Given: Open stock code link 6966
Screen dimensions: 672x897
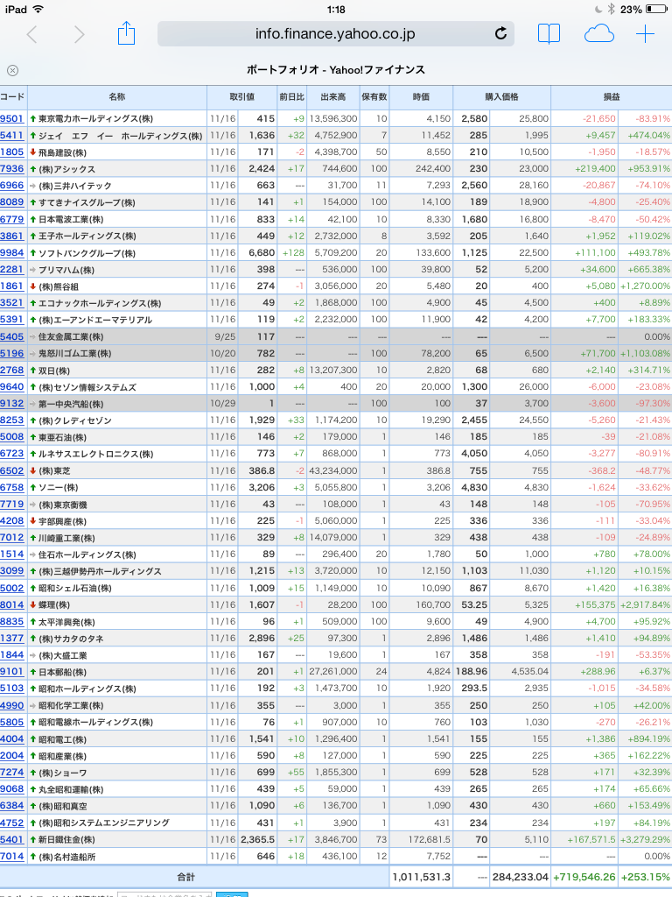Looking at the screenshot, I should click(x=12, y=186).
